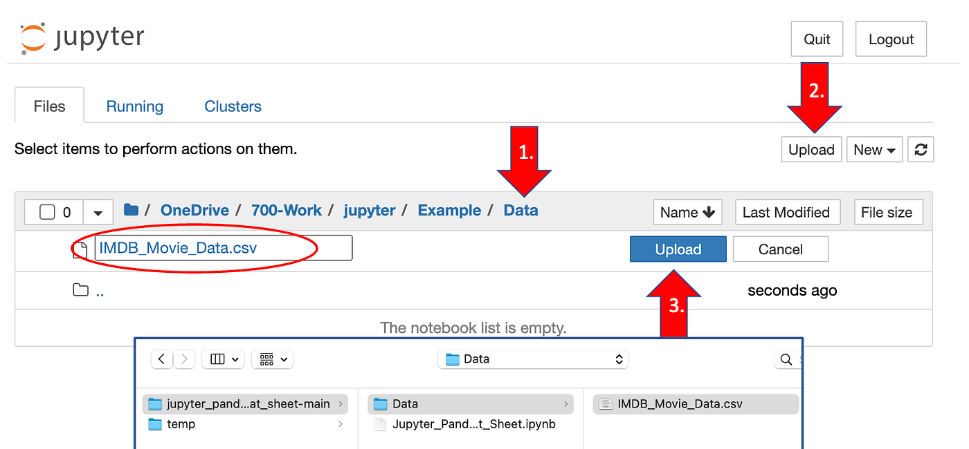The width and height of the screenshot is (969, 449).
Task: Switch to the Clusters tab
Action: click(233, 106)
